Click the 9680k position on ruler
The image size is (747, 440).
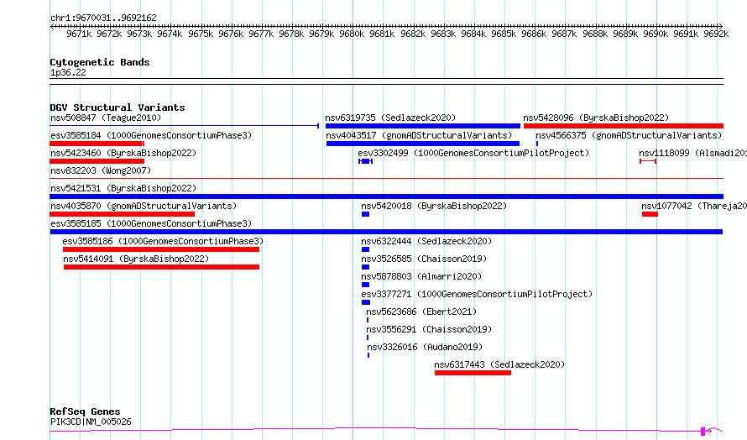[x=352, y=34]
